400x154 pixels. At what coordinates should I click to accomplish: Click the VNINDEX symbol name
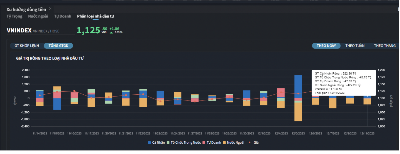tap(19, 31)
